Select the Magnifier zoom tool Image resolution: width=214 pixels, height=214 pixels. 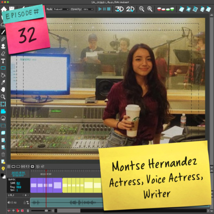click(3, 97)
